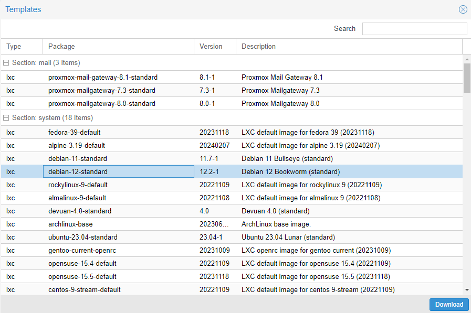Click Ubuntu 23.04 Lunar (standard) description
Viewport: 471px width, 313px height.
coord(288,238)
